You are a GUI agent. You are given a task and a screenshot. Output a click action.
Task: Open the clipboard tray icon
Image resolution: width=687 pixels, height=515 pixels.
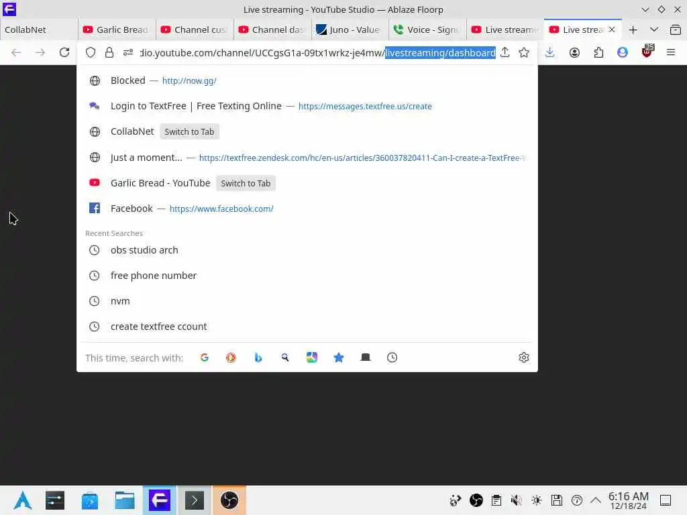tap(496, 500)
